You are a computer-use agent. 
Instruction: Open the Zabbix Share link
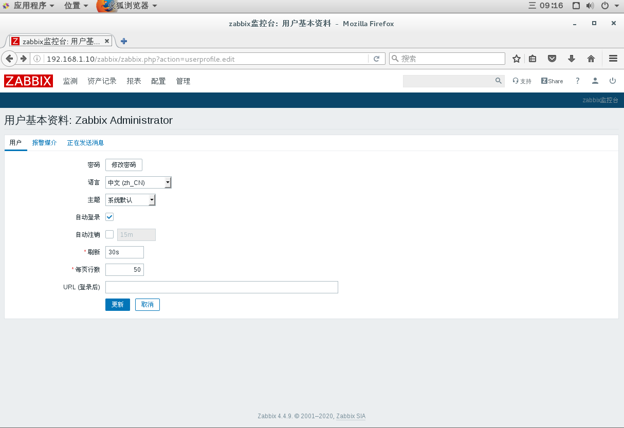click(x=552, y=81)
